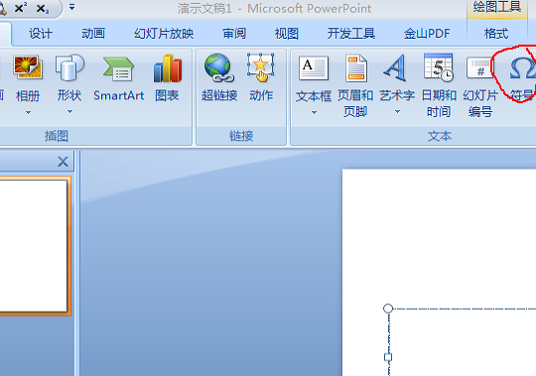Switch to the 视图 tab

tap(287, 34)
